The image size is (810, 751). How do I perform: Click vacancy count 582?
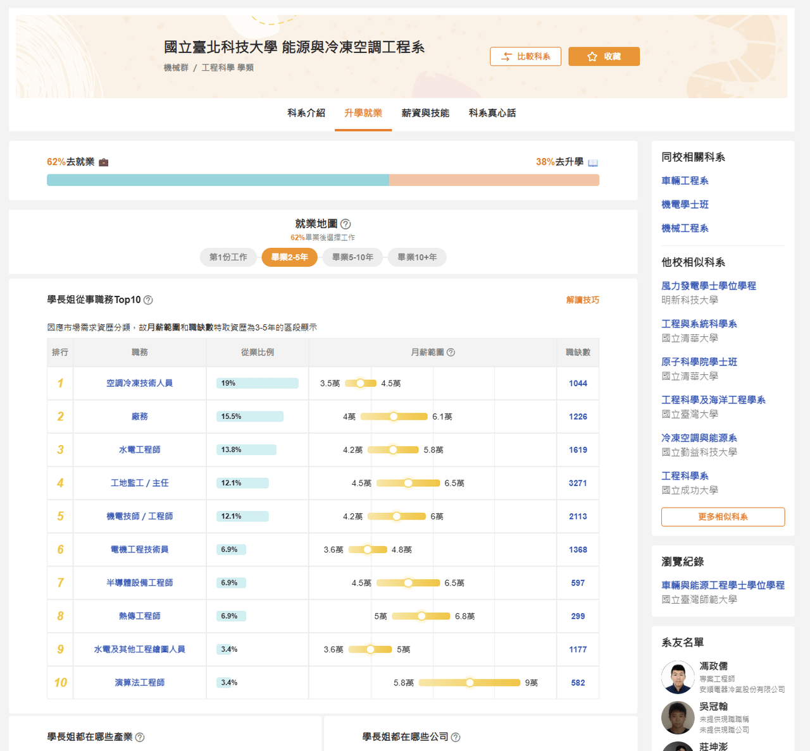(578, 683)
